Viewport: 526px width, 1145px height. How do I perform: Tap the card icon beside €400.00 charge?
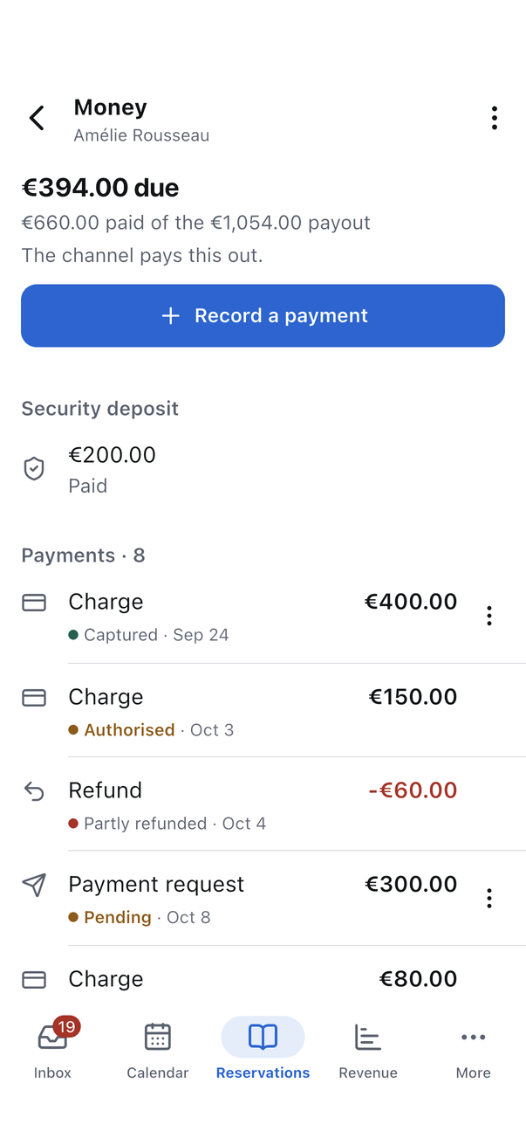point(34,603)
